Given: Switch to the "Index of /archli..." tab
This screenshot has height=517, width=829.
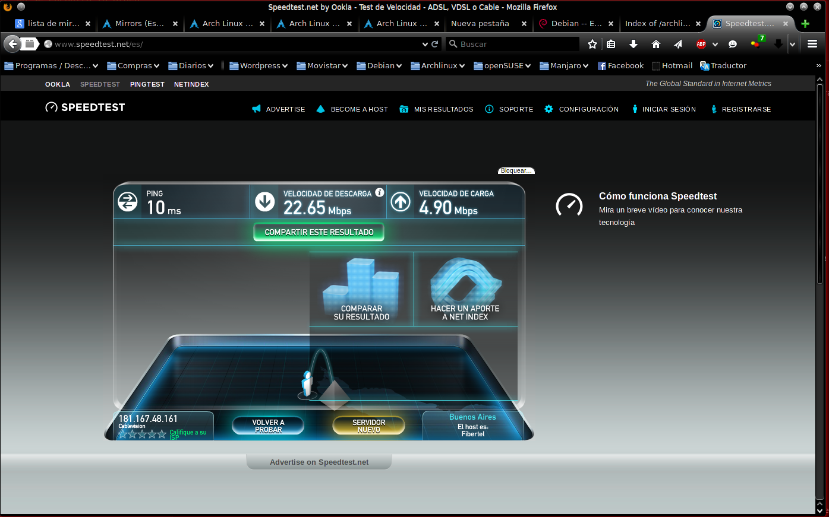Looking at the screenshot, I should pyautogui.click(x=663, y=24).
